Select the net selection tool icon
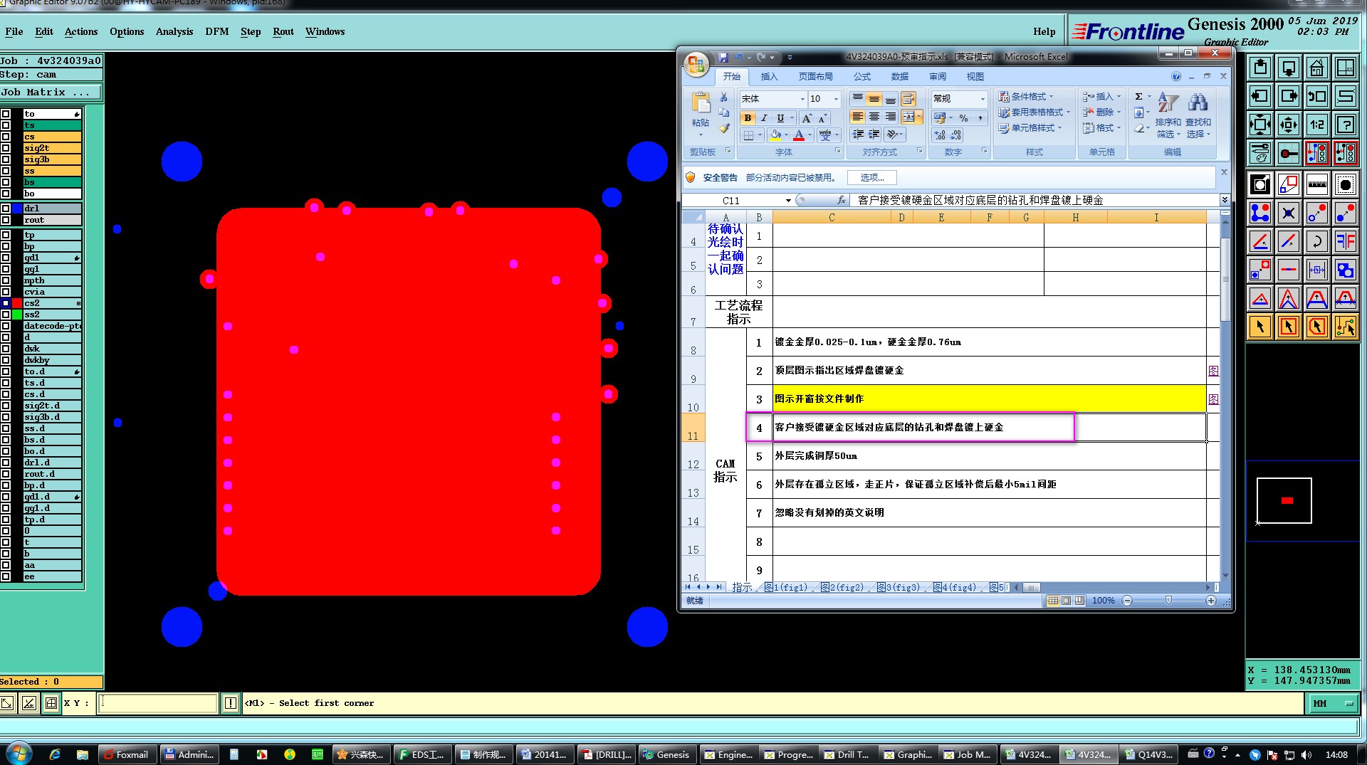The width and height of the screenshot is (1367, 765). click(x=1345, y=327)
